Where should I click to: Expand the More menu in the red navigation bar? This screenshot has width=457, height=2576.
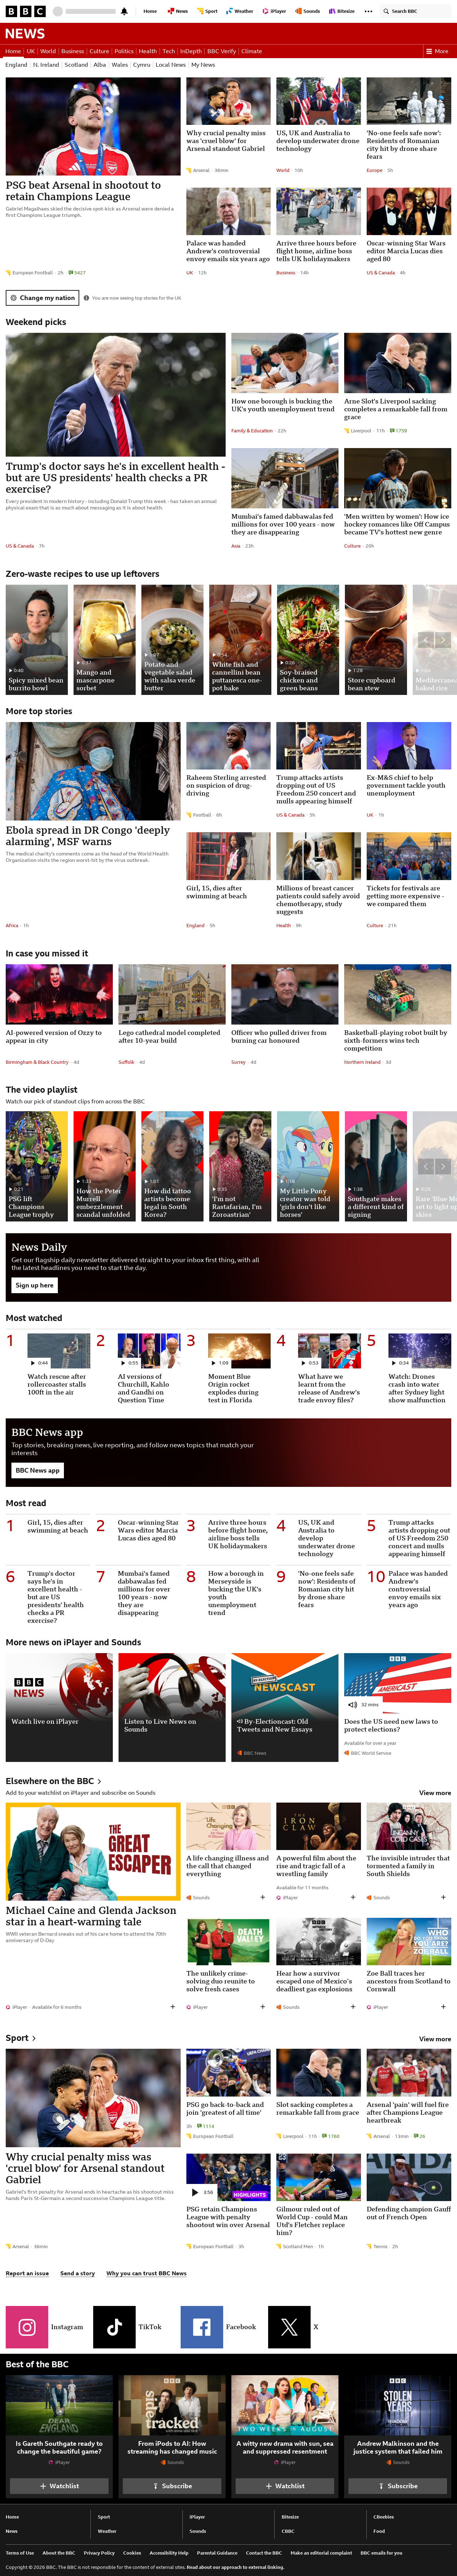click(x=438, y=51)
